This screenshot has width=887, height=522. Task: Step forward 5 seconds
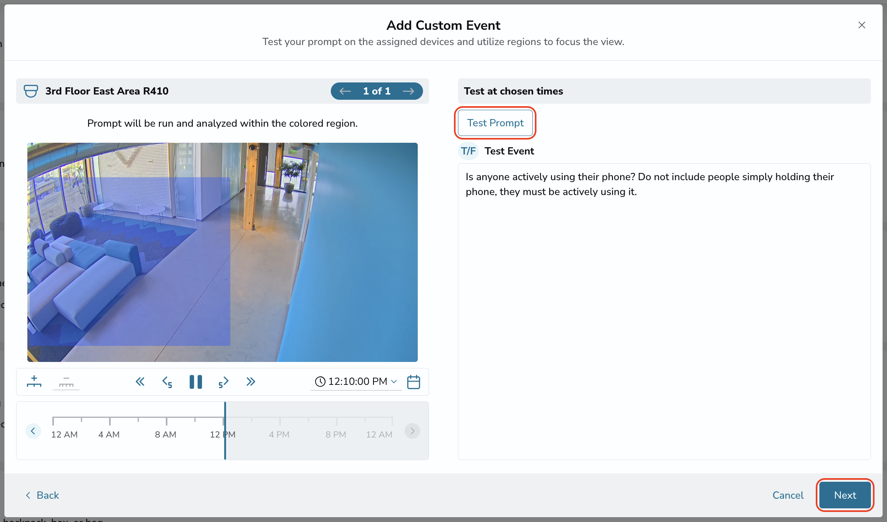[x=224, y=382]
